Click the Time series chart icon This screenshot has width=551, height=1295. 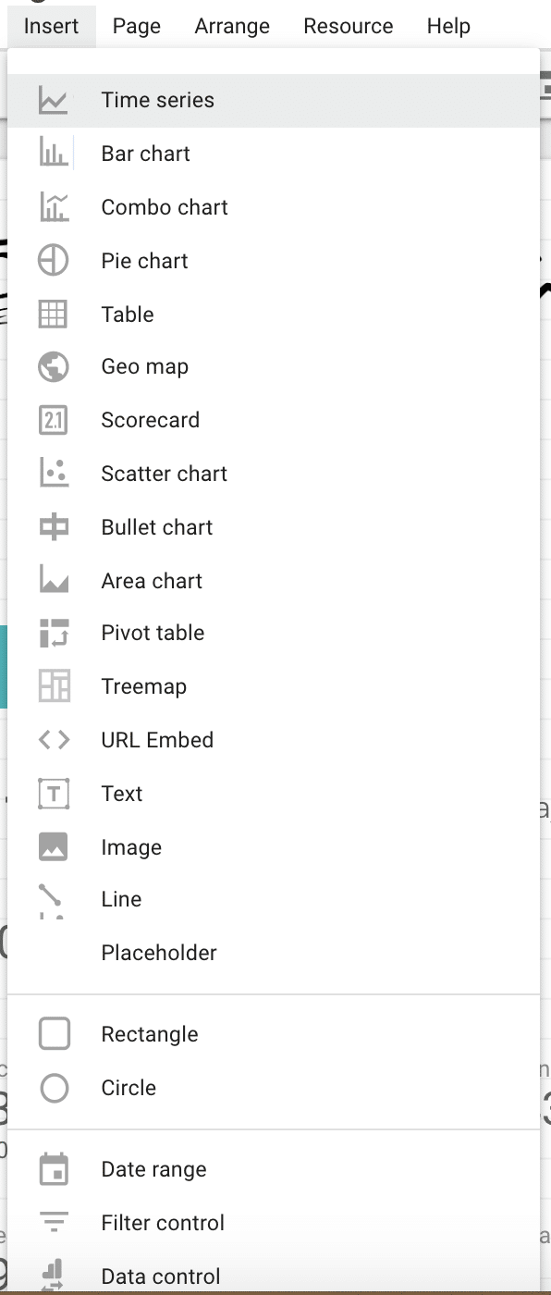coord(54,100)
